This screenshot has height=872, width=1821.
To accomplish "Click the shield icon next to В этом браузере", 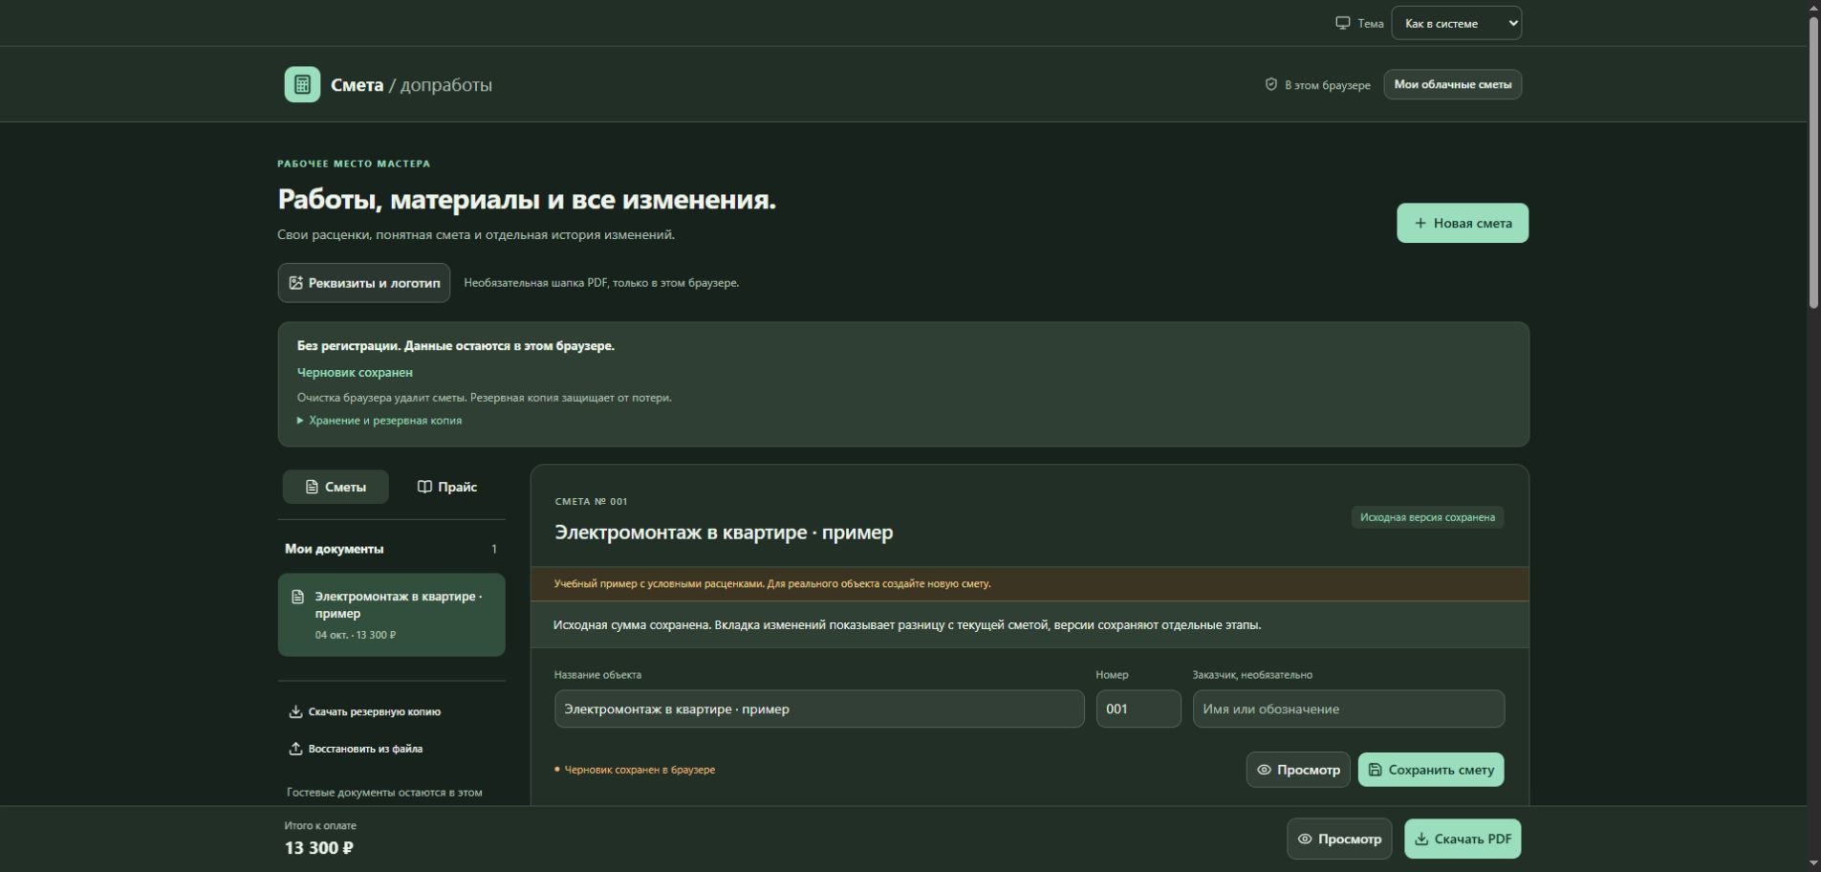I will tap(1270, 84).
